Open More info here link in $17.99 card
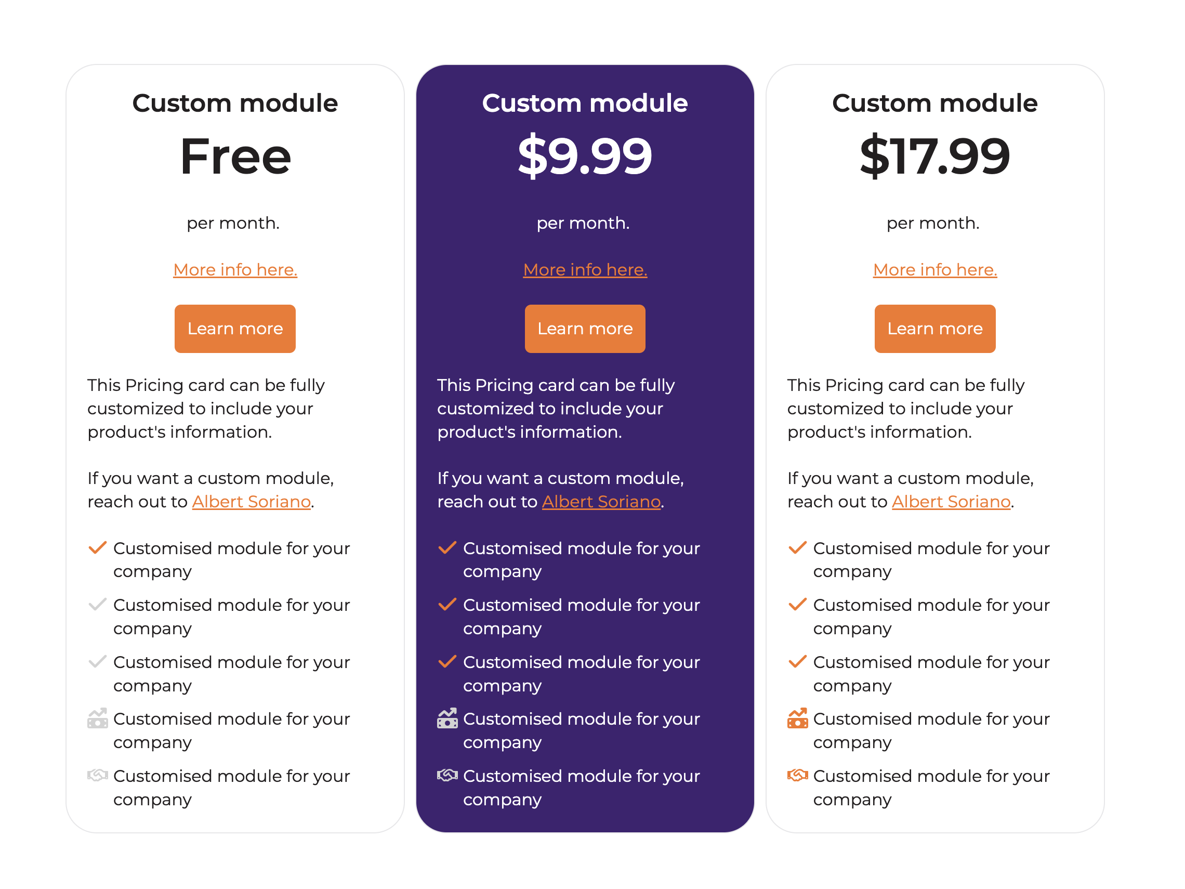This screenshot has width=1185, height=889. [x=935, y=269]
